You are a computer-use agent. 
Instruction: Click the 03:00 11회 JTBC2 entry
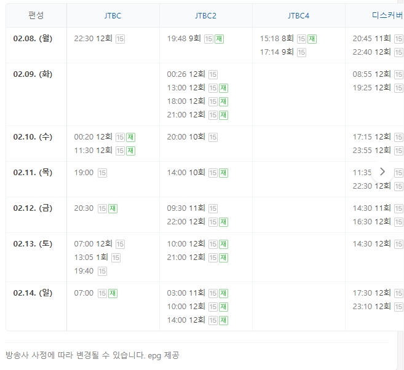point(186,293)
